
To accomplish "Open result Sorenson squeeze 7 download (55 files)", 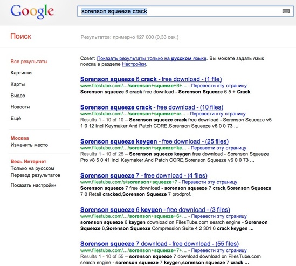I will (x=160, y=244).
